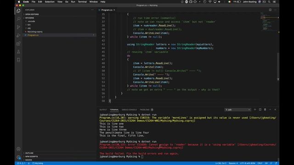
Task: Select the Program.cs editor tab
Action: pos(107,10)
